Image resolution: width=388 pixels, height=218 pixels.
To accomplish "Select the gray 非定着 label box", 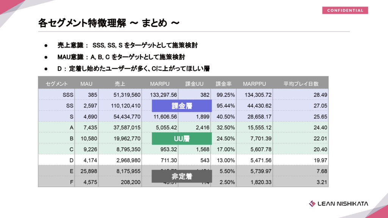I will coord(182,176).
